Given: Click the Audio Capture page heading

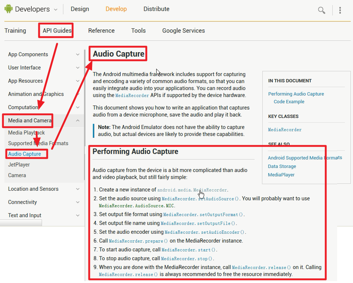Looking at the screenshot, I should pyautogui.click(x=118, y=54).
